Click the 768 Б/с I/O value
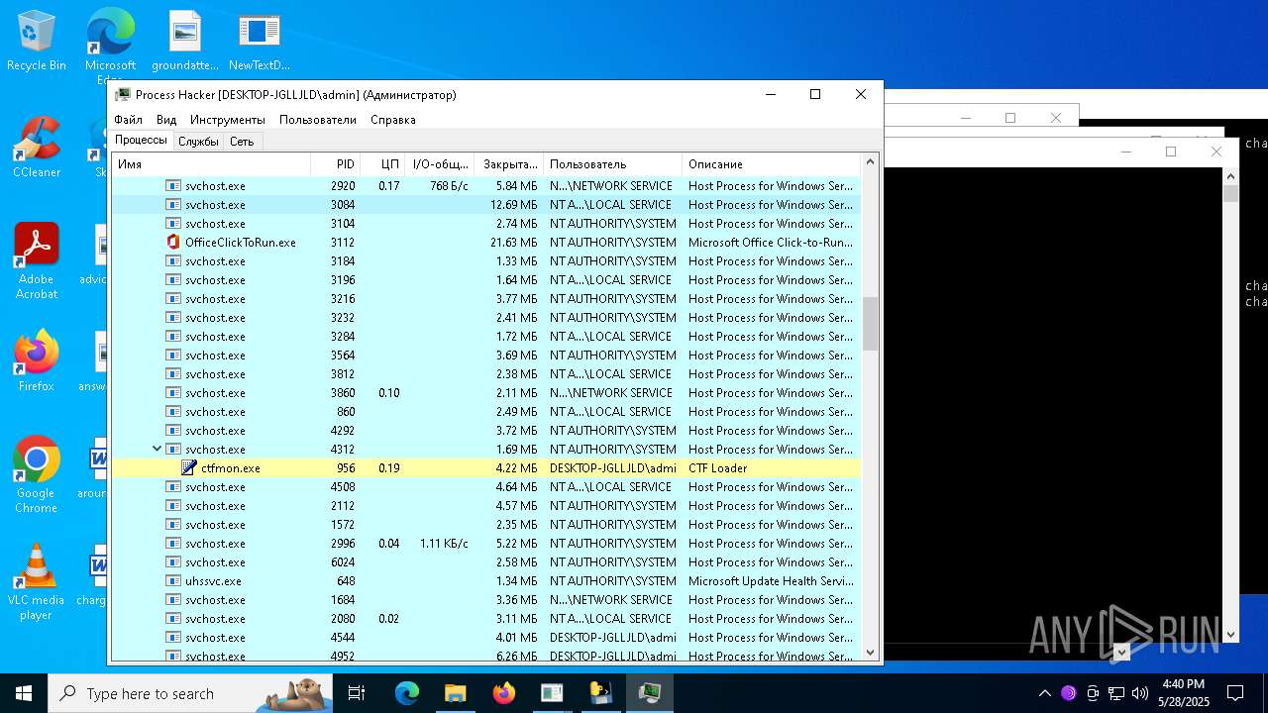Image resolution: width=1268 pixels, height=713 pixels. tap(449, 186)
